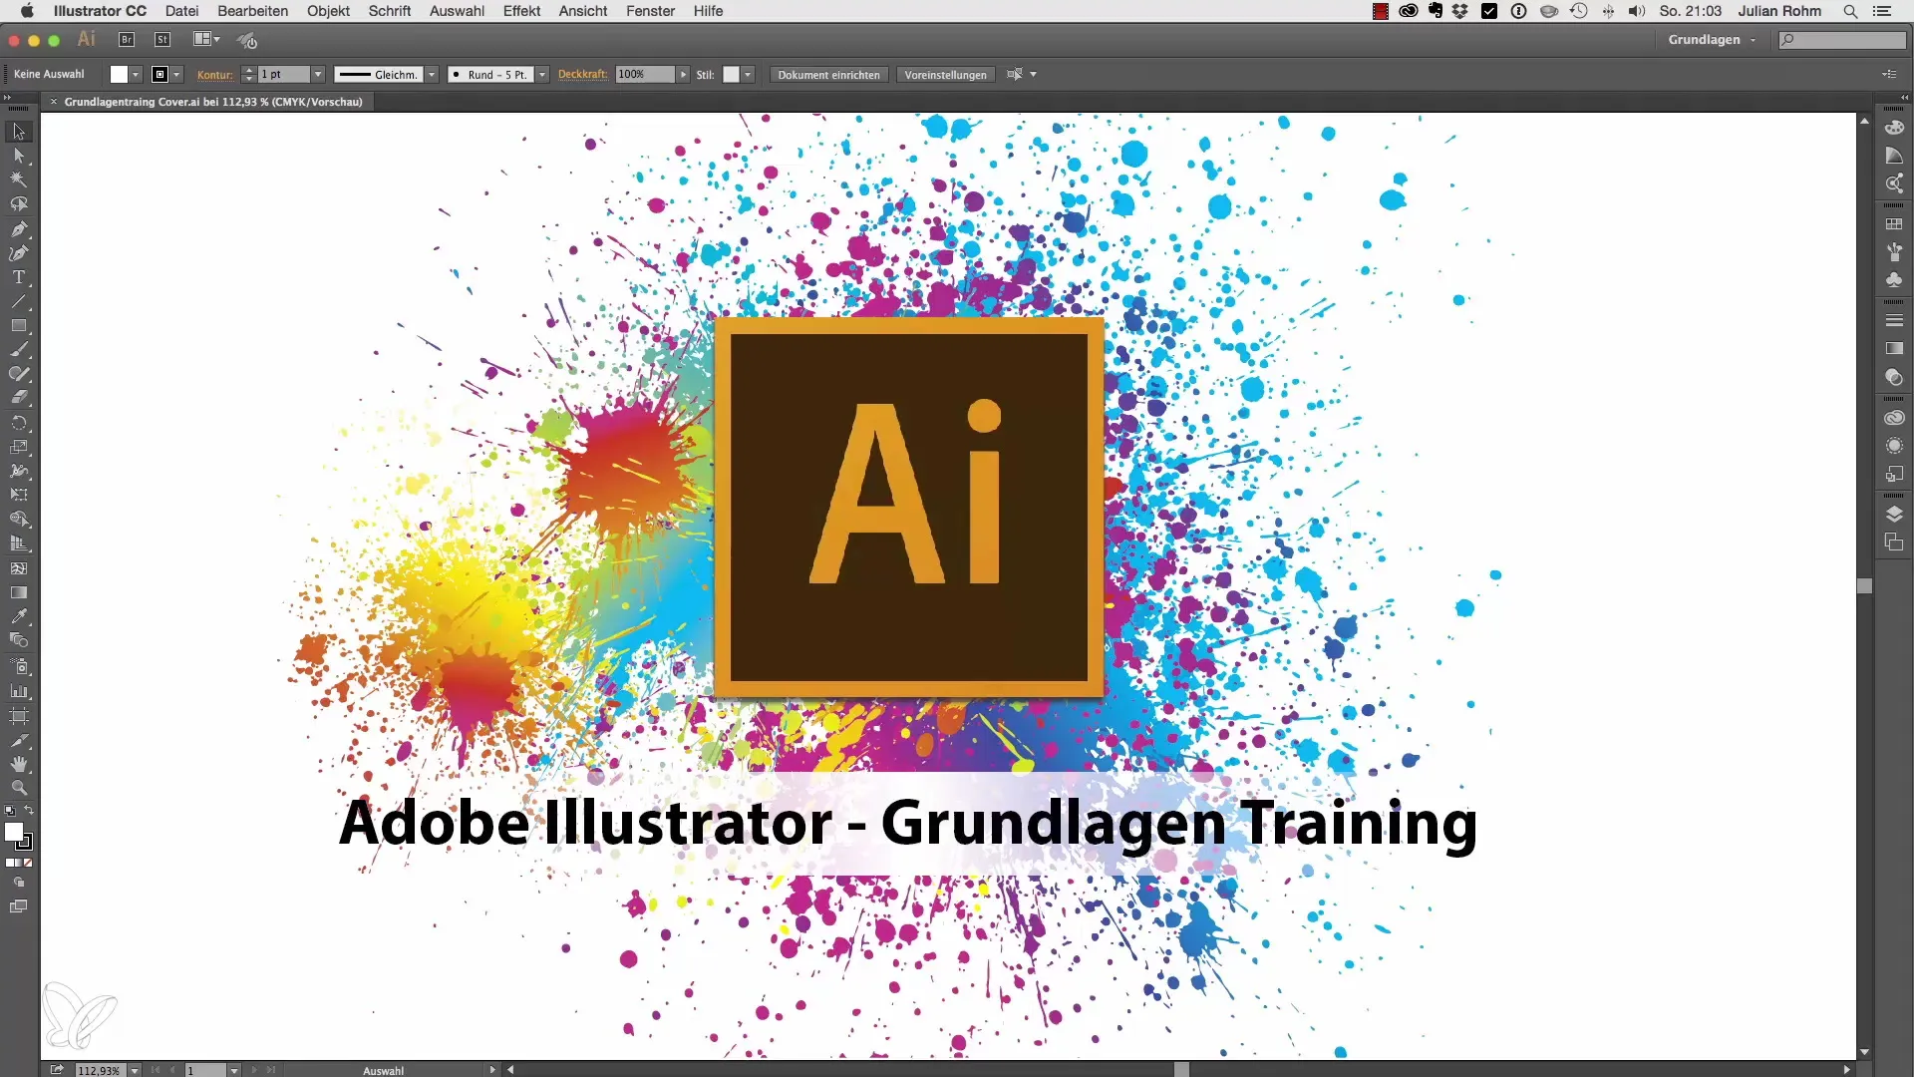The height and width of the screenshot is (1077, 1914).
Task: Open Adobe Stock via St button
Action: (x=162, y=40)
